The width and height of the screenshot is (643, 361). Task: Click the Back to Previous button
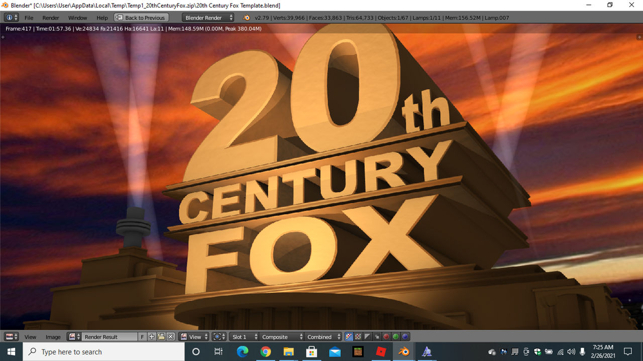[x=141, y=18]
